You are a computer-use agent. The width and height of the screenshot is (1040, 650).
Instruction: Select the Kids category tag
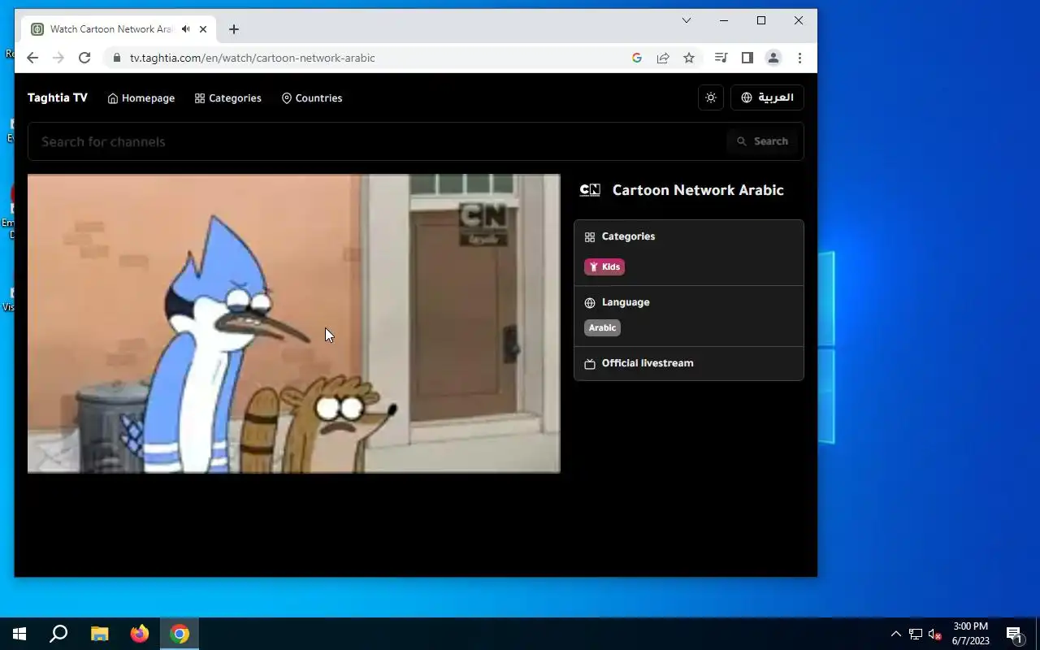pos(604,266)
